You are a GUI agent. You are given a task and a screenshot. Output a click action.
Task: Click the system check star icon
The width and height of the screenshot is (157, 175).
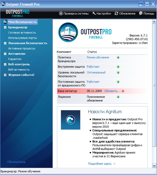tap(61, 13)
